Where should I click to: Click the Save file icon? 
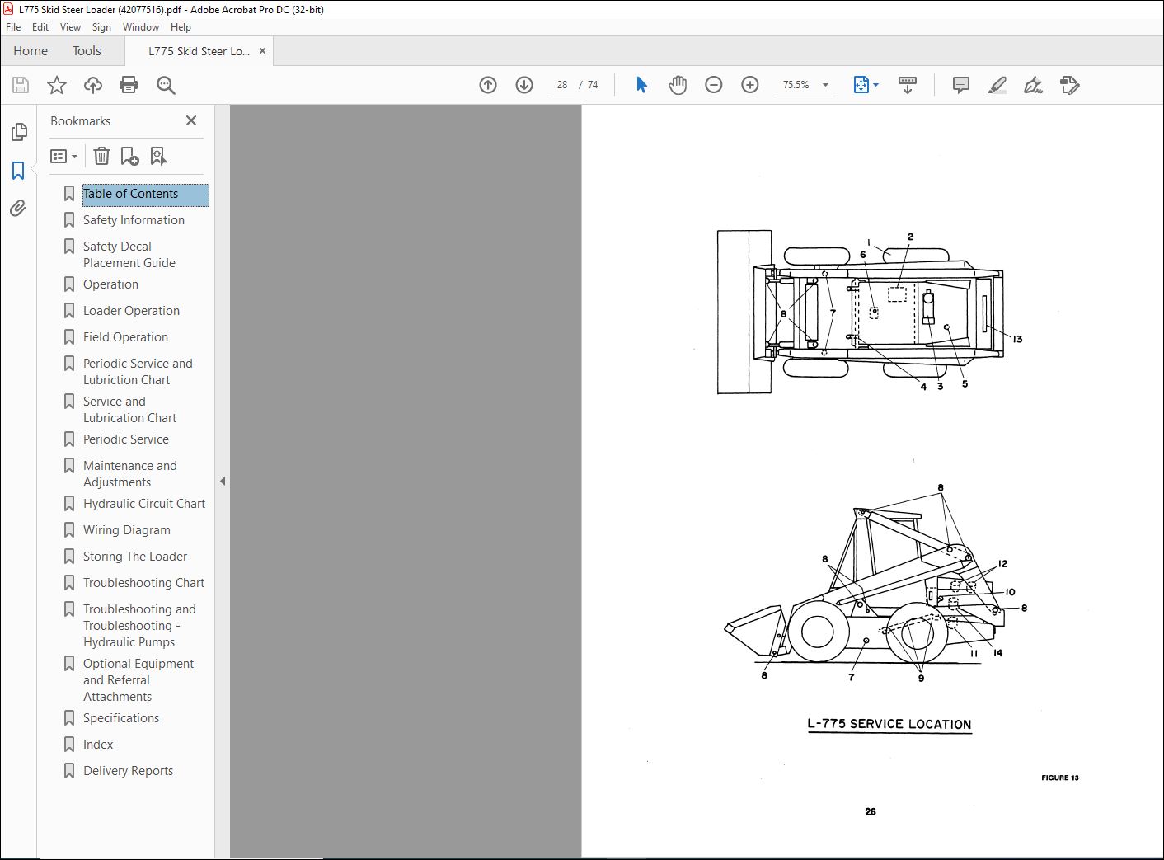pyautogui.click(x=21, y=85)
